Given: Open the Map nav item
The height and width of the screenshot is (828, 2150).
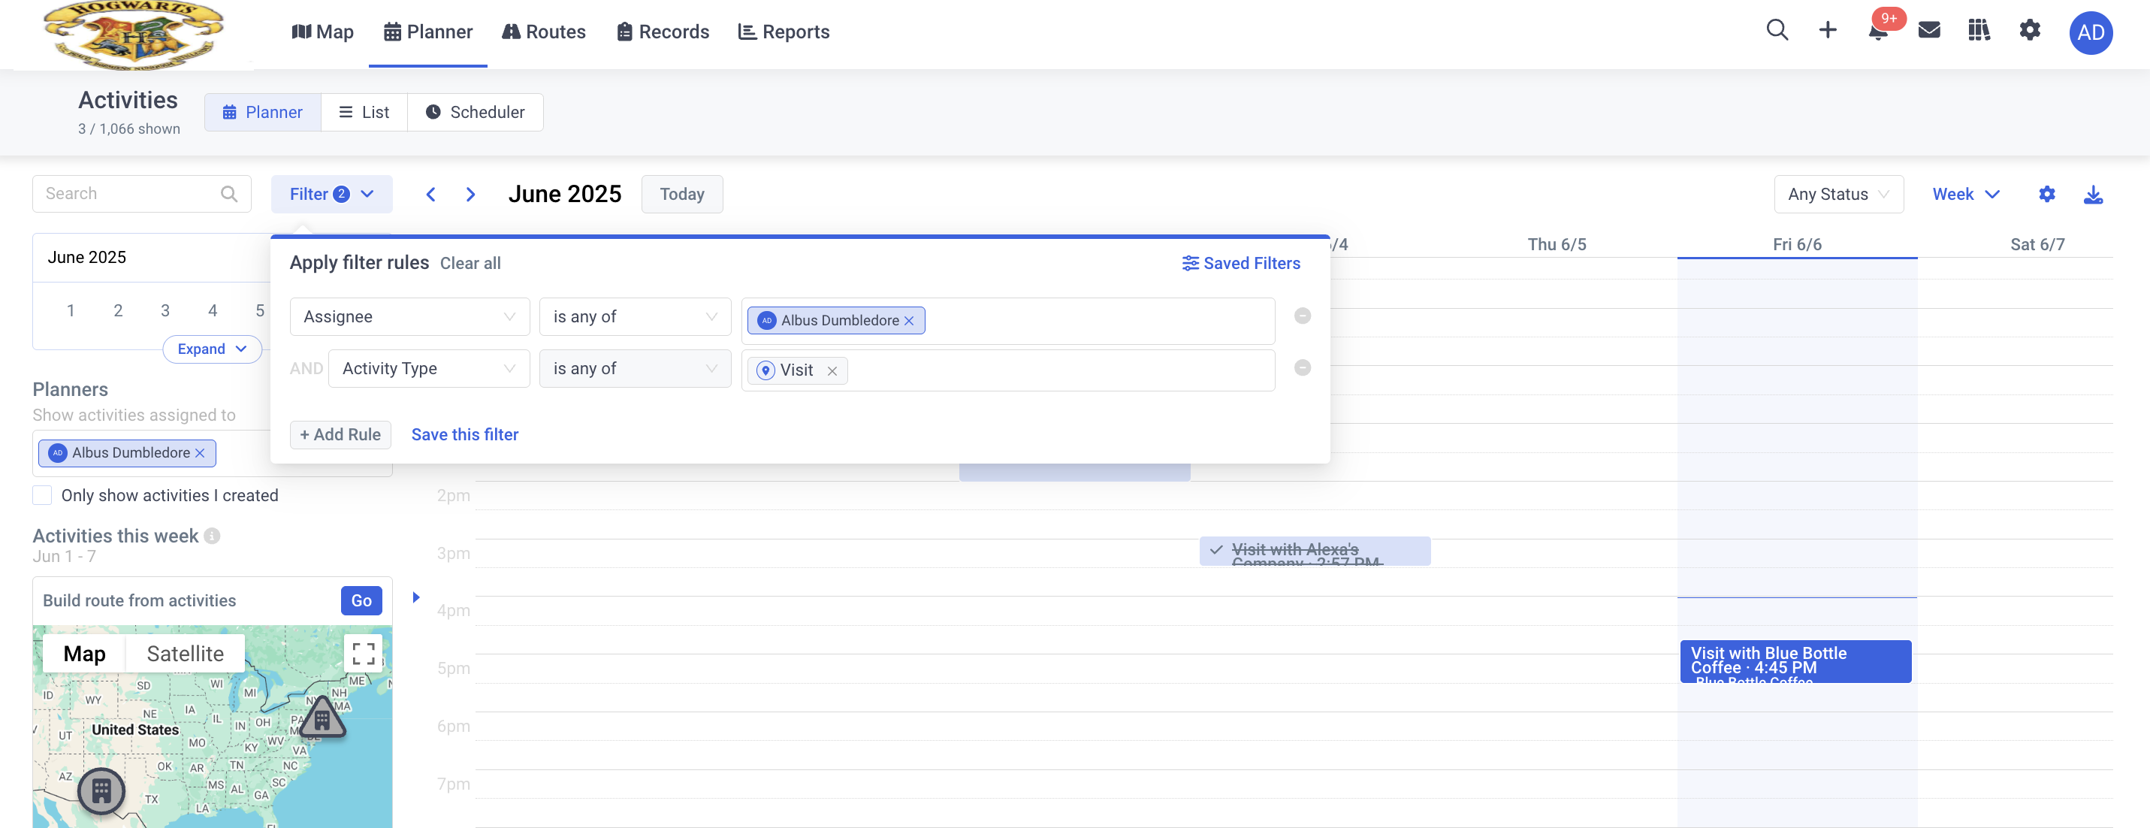Looking at the screenshot, I should [322, 32].
